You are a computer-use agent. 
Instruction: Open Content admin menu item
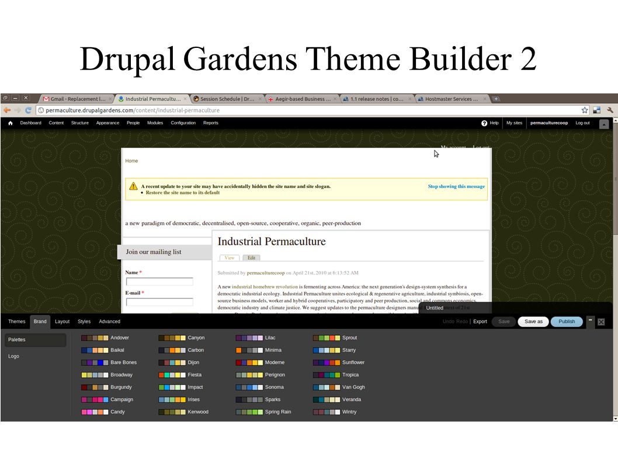coord(56,123)
